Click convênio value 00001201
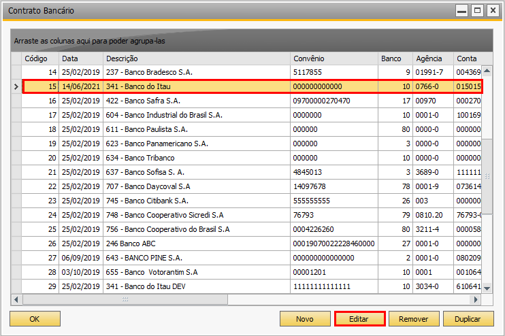The width and height of the screenshot is (505, 336). pos(334,272)
